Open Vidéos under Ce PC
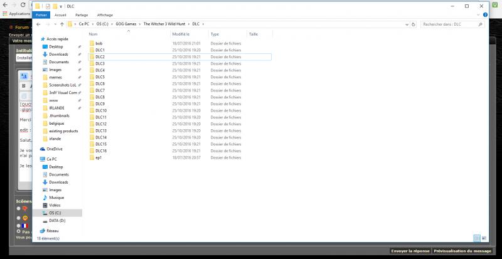Viewport: 502px width, 259px height. point(55,205)
